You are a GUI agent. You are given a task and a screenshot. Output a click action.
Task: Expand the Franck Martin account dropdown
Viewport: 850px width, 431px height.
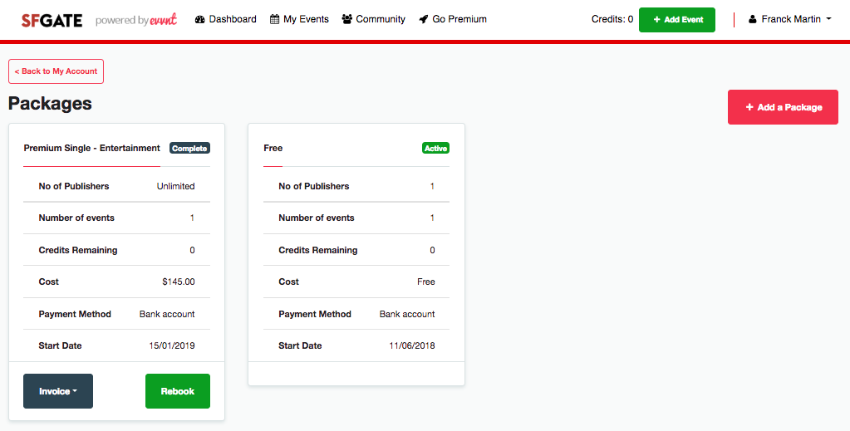coord(790,20)
